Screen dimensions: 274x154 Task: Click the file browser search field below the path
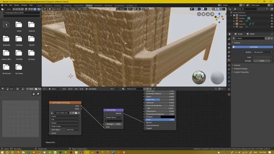21,16
